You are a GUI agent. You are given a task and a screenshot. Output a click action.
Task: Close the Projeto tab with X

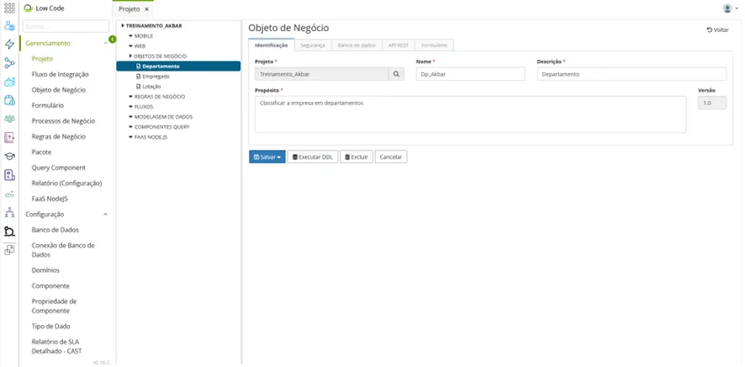point(146,9)
